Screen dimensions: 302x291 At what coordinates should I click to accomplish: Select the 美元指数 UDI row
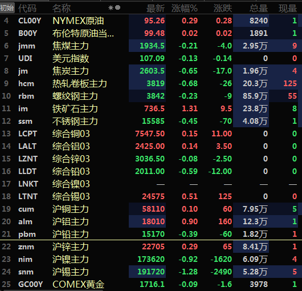tap(151, 58)
